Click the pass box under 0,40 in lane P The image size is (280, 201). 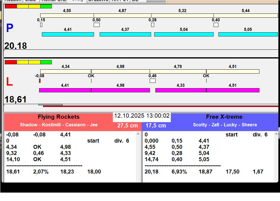click(x=216, y=25)
